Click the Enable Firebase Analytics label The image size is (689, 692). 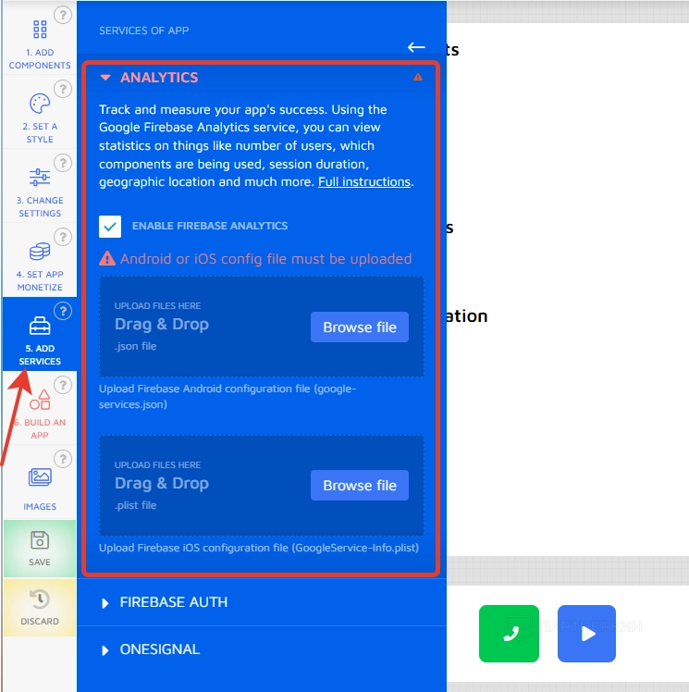(x=210, y=226)
